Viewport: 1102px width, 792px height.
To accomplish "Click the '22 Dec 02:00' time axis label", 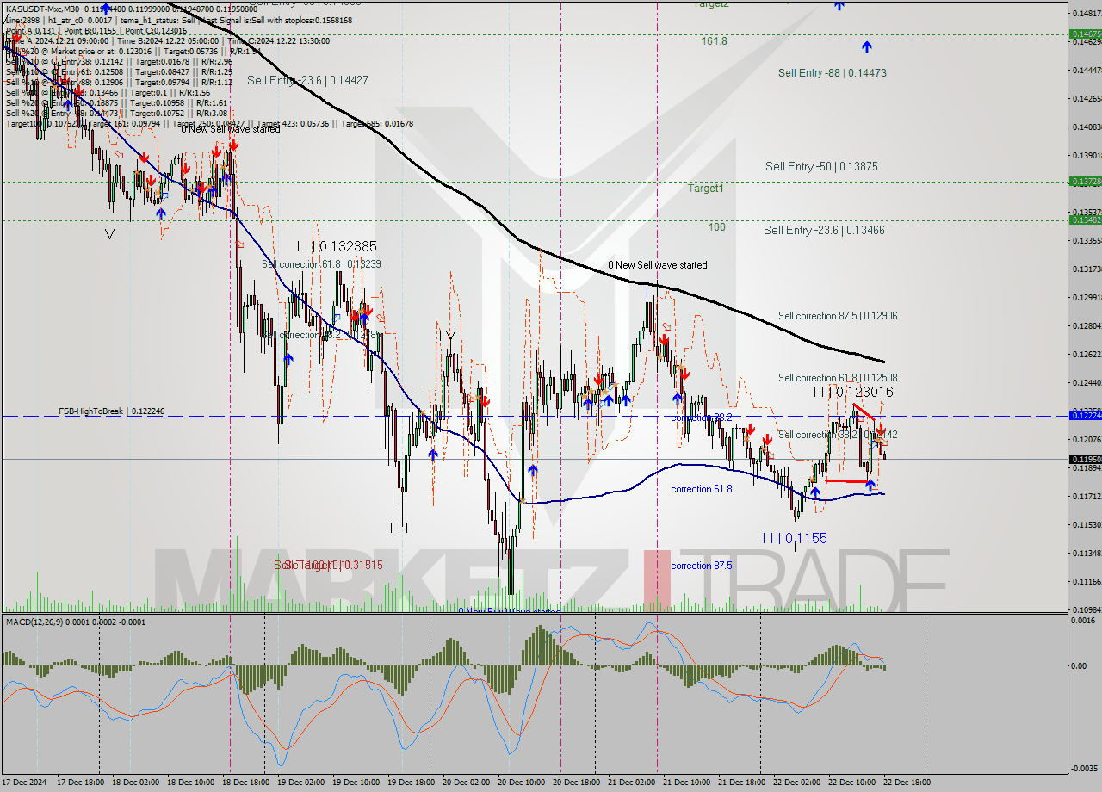I will pos(796,783).
